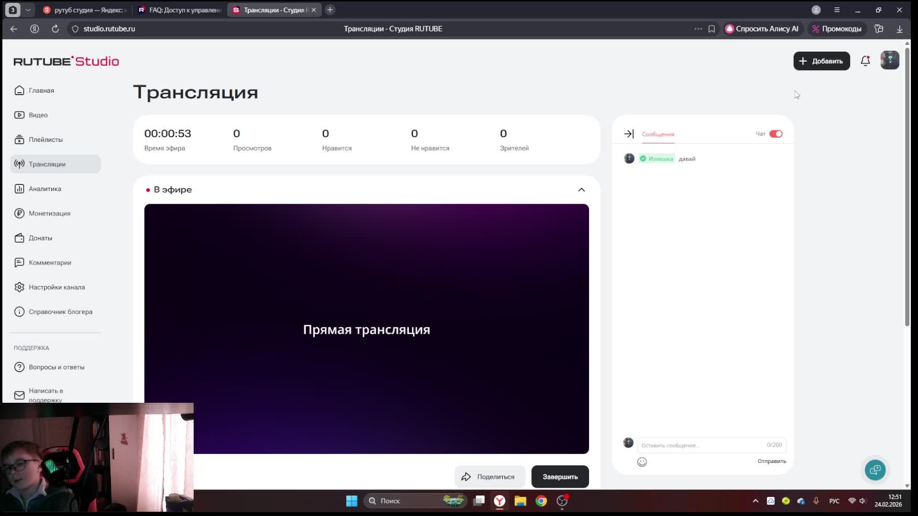
Task: Open the emoji picker in chat
Action: (642, 462)
